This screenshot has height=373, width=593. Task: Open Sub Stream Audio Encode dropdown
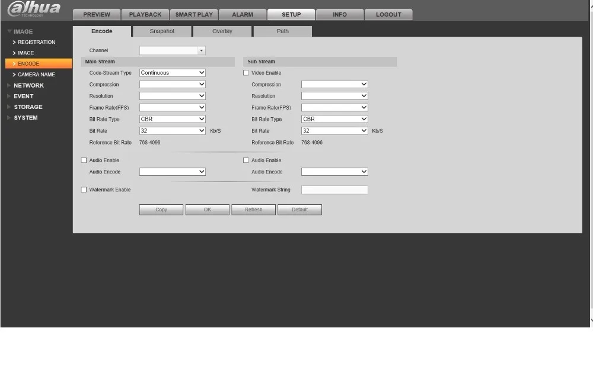click(x=334, y=172)
